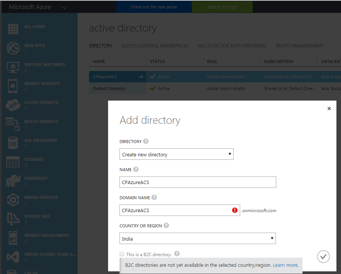Image resolution: width=341 pixels, height=274 pixels.
Task: Open the Mobile Services phone icon
Action: click(x=13, y=86)
